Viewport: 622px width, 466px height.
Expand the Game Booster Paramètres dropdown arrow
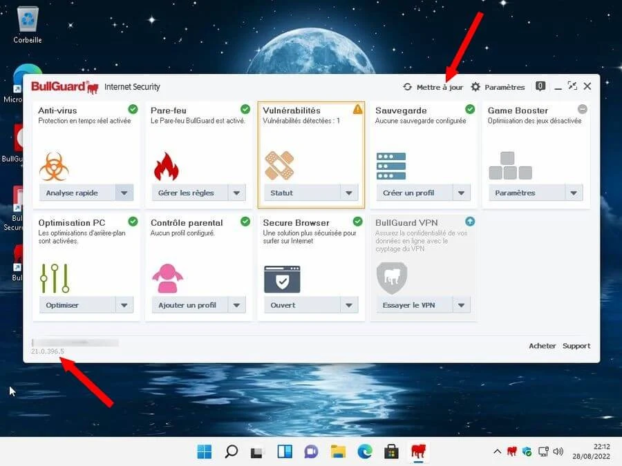tap(574, 193)
